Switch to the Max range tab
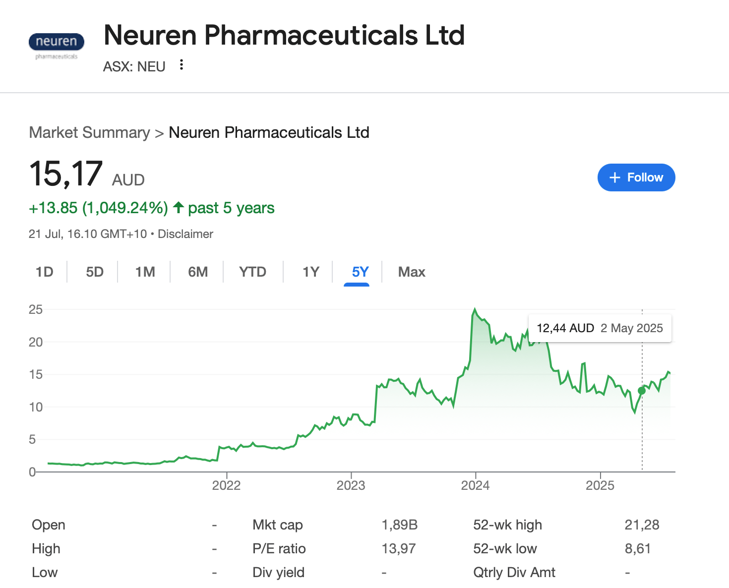729x588 pixels. [412, 272]
